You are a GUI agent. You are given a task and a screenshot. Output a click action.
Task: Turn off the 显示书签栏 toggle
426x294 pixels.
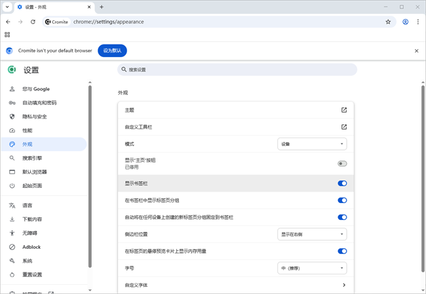click(342, 183)
